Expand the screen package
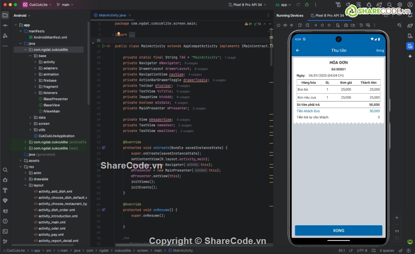 pos(31,124)
